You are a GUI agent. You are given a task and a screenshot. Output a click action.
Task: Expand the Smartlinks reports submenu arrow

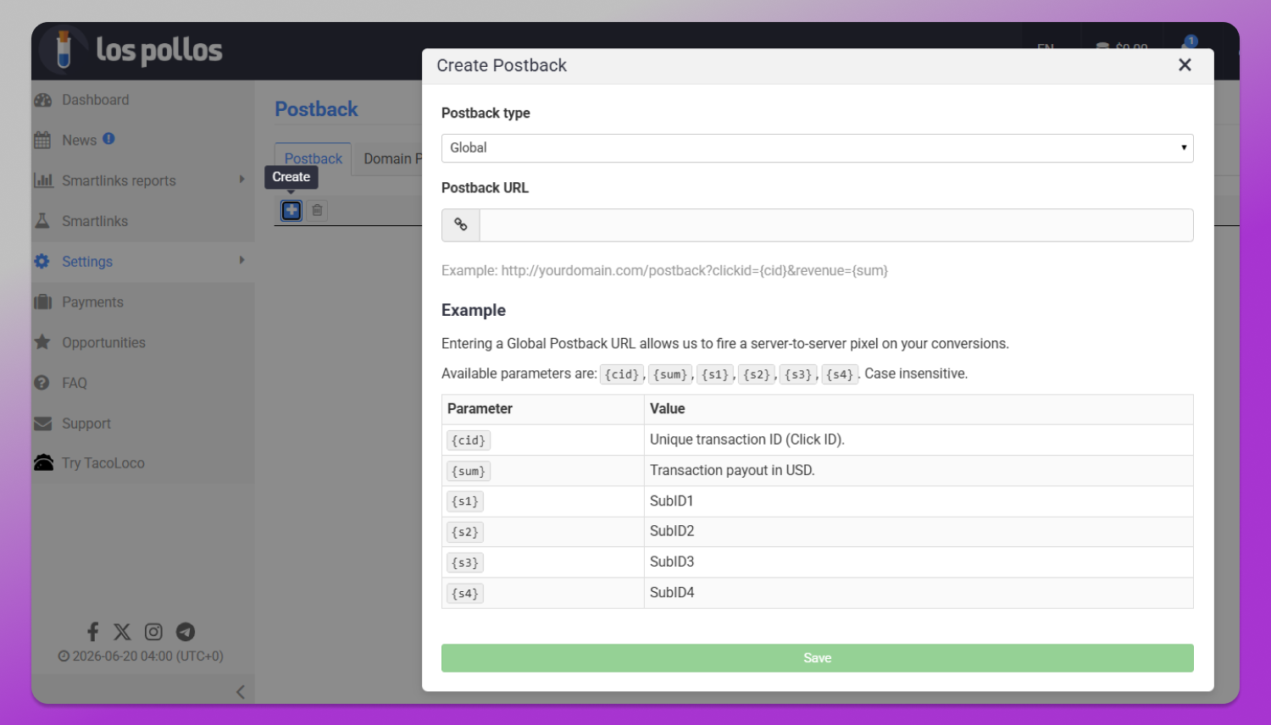tap(241, 180)
